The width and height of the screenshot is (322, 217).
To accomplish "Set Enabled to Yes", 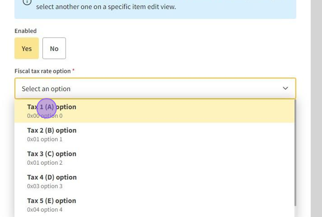I will (x=27, y=48).
